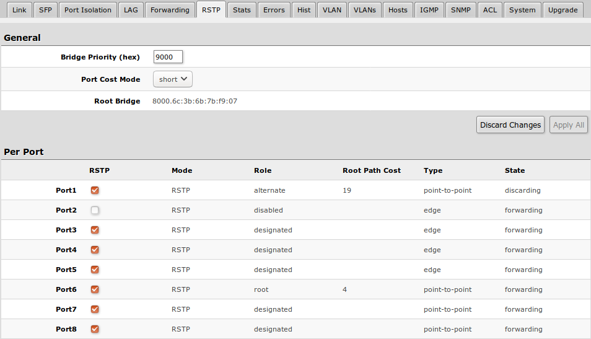Viewport: 591px width, 339px height.
Task: Click the Apply All button
Action: [x=568, y=125]
